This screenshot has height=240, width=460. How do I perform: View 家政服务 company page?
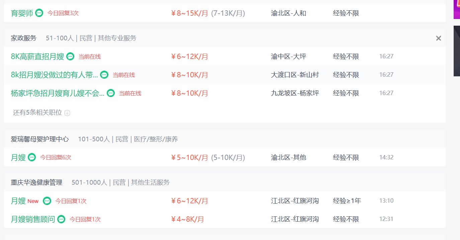[x=23, y=38]
